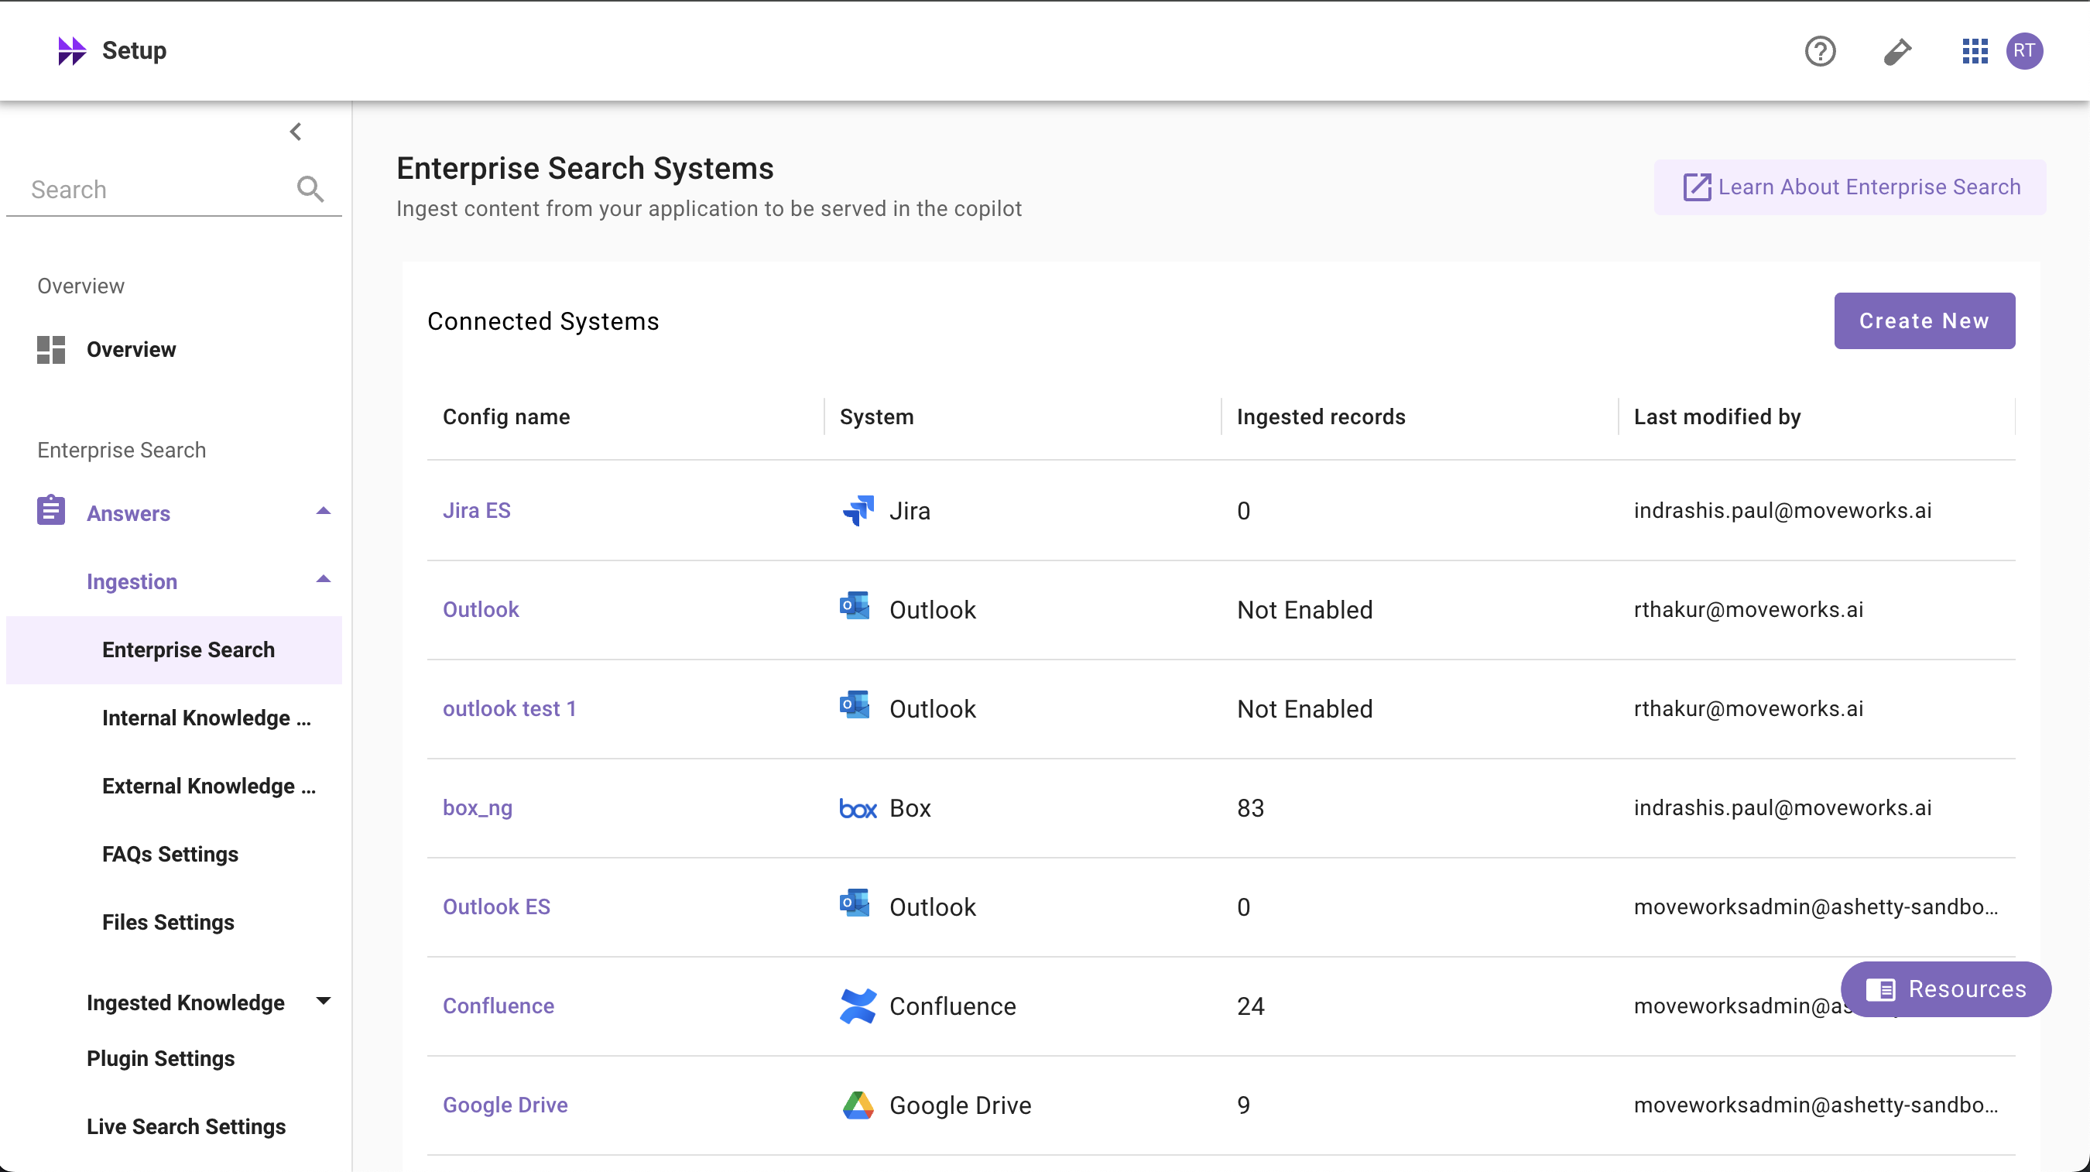Click the Overview dashboard icon
Viewport: 2090px width, 1172px height.
pos(51,350)
